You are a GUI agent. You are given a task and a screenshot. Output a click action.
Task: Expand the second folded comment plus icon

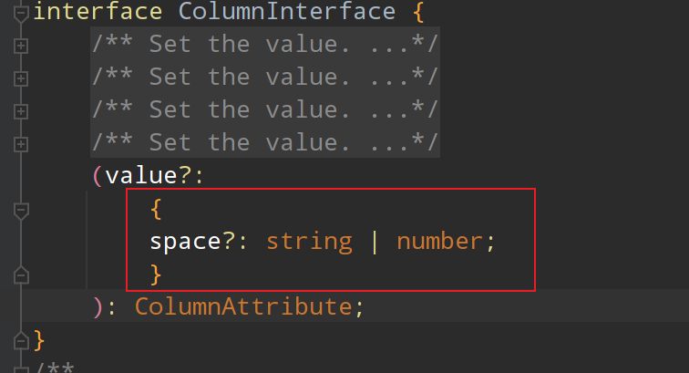tap(21, 78)
